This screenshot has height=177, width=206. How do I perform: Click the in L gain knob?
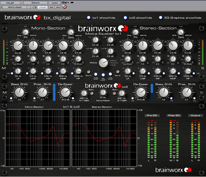point(95,40)
